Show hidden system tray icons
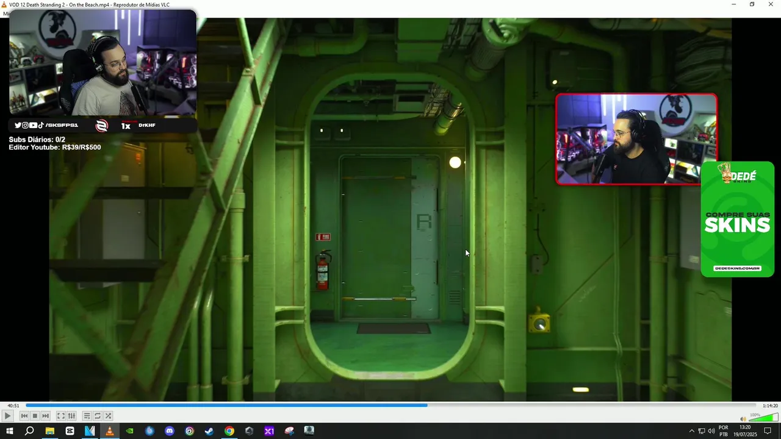Viewport: 781px width, 439px height. click(x=691, y=431)
